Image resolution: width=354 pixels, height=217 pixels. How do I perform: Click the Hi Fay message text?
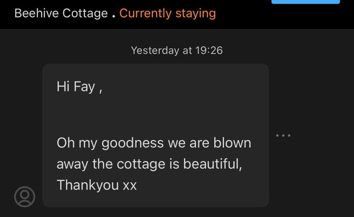pos(80,86)
